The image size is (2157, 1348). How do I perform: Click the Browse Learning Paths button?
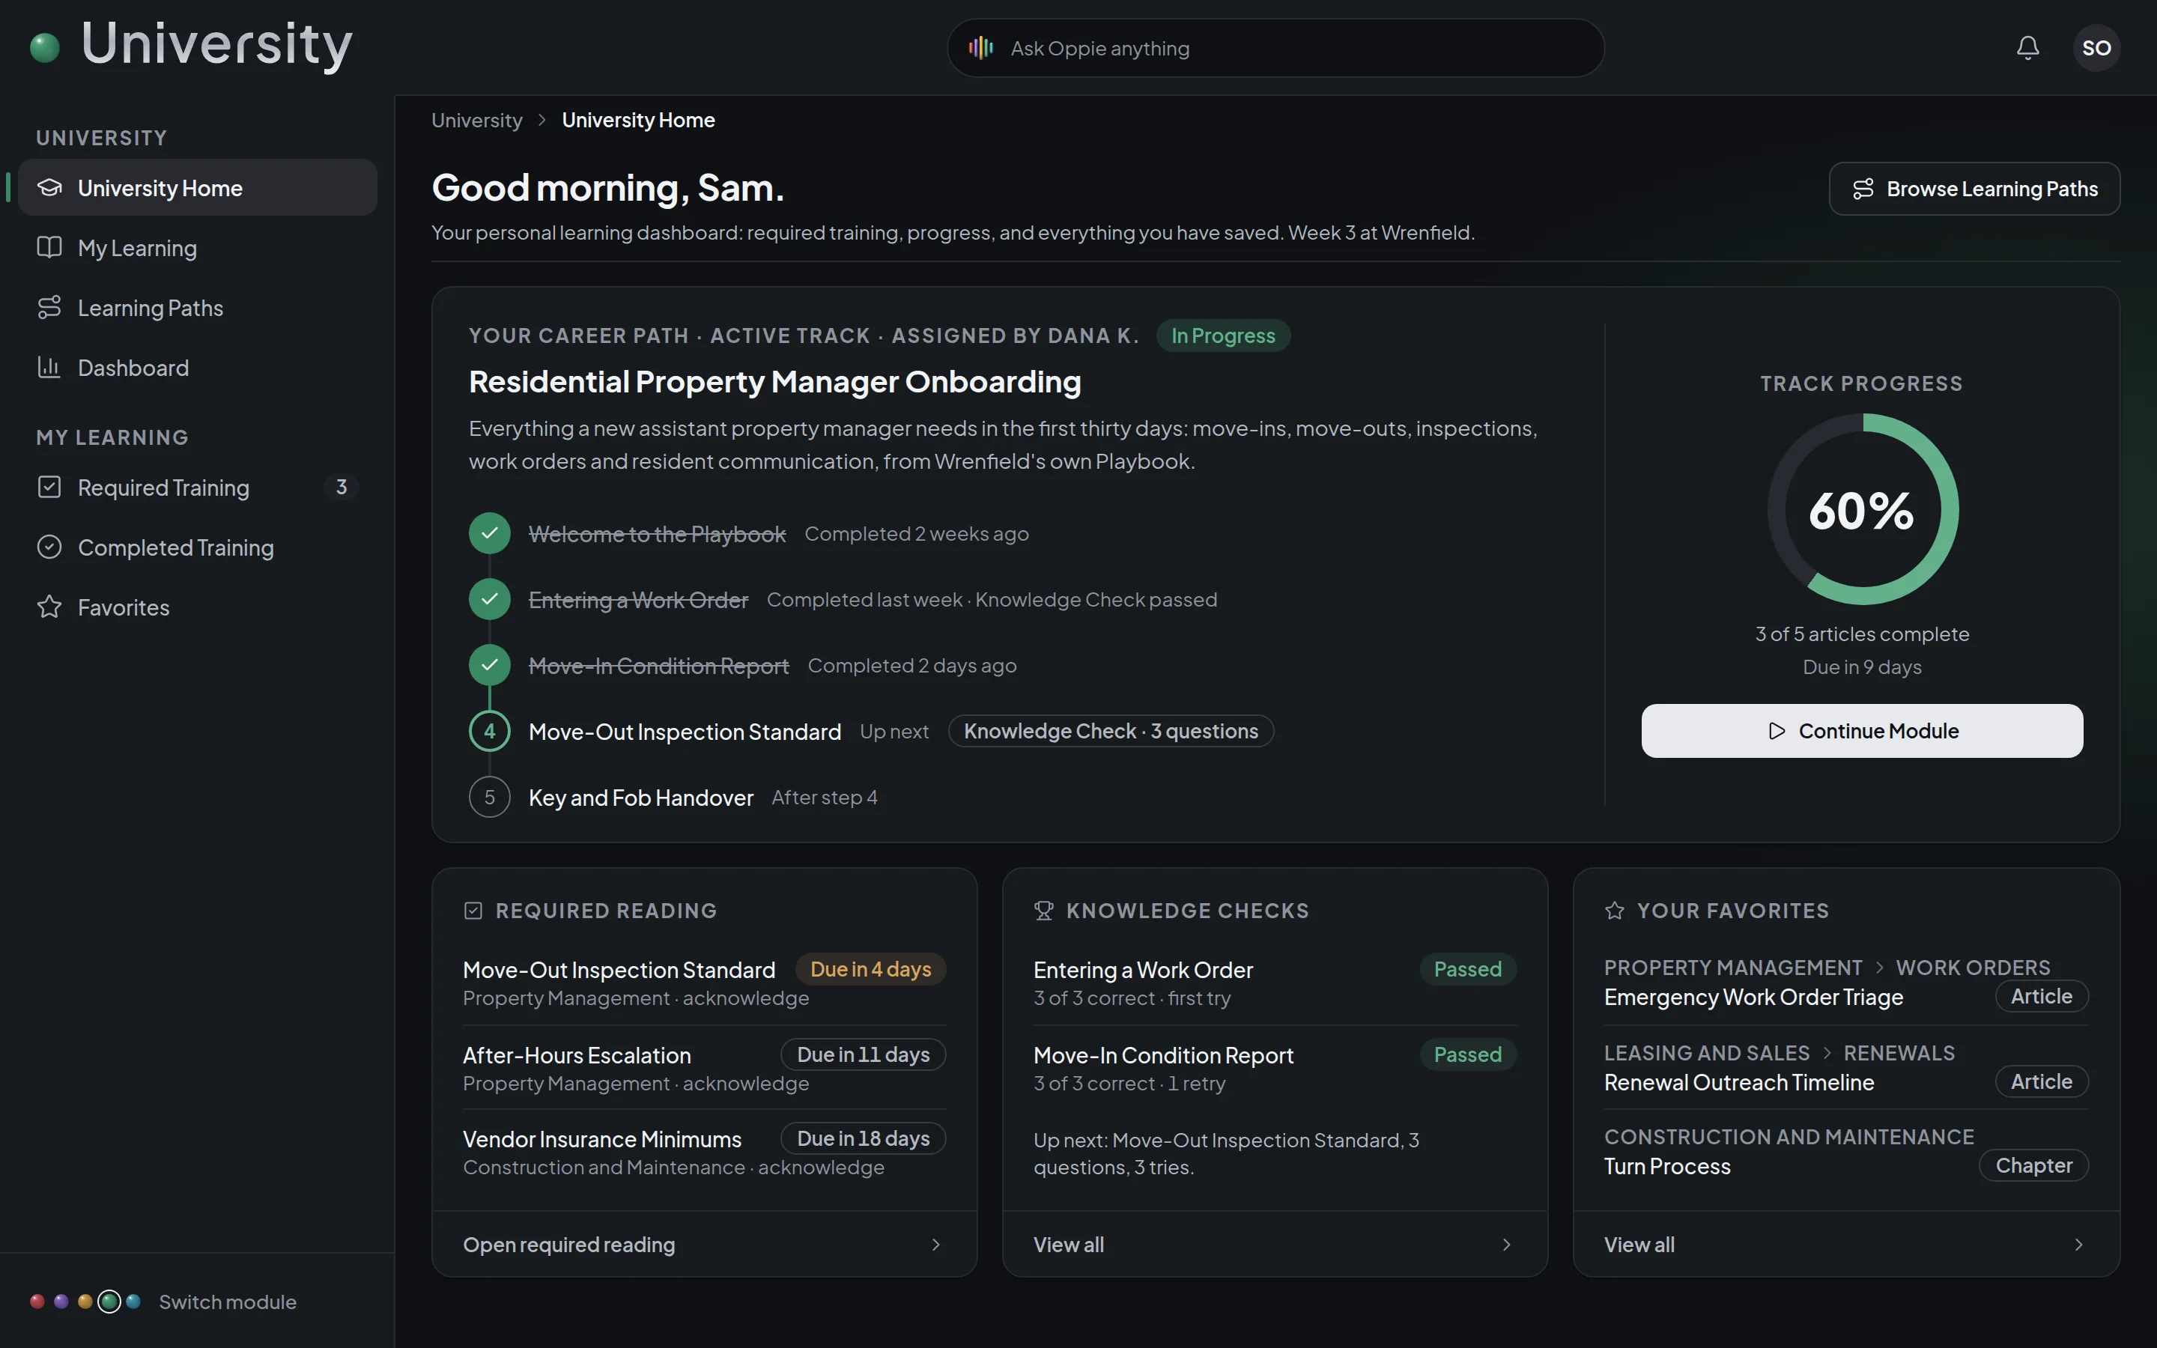[1974, 188]
